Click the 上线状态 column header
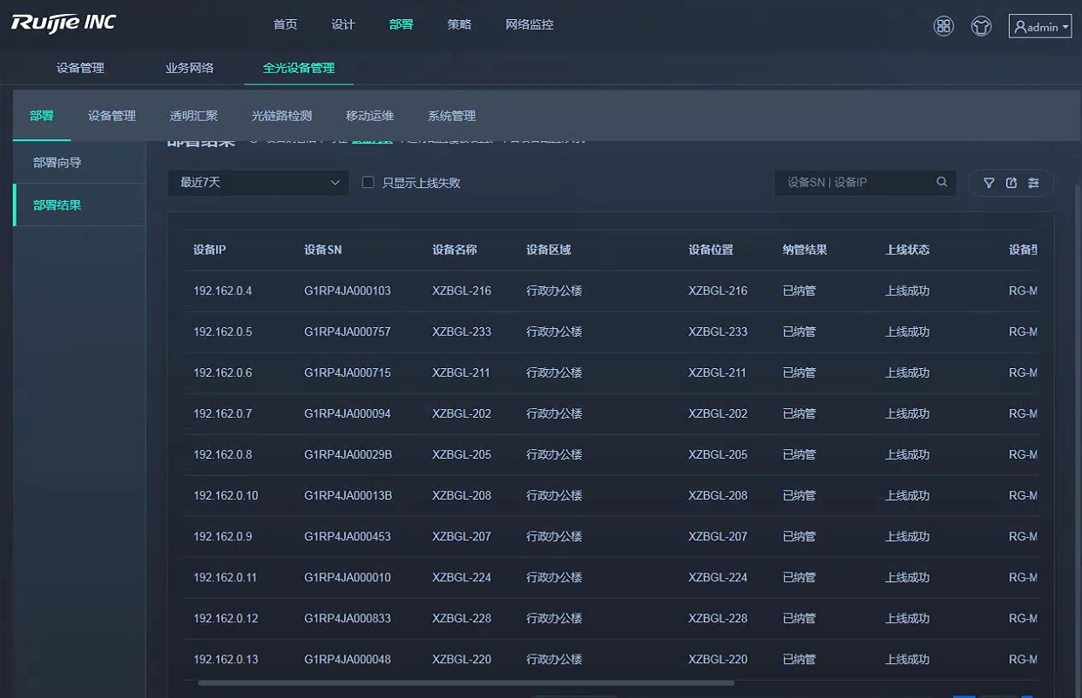This screenshot has height=698, width=1082. tap(907, 250)
